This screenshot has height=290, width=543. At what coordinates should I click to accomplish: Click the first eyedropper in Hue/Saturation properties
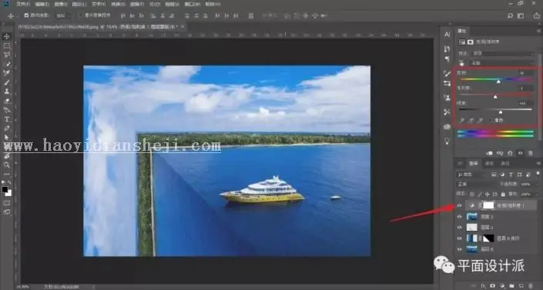[x=462, y=121]
